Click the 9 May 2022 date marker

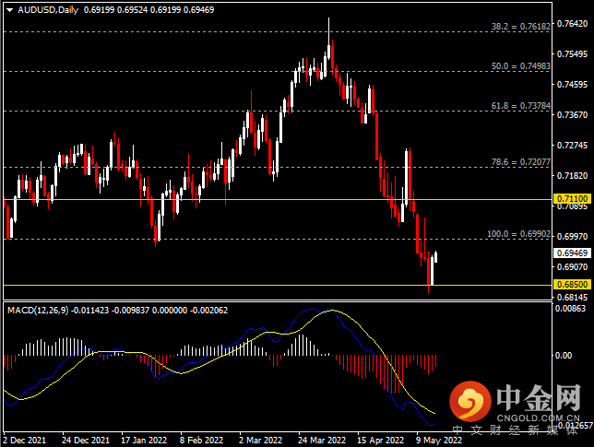coord(438,440)
